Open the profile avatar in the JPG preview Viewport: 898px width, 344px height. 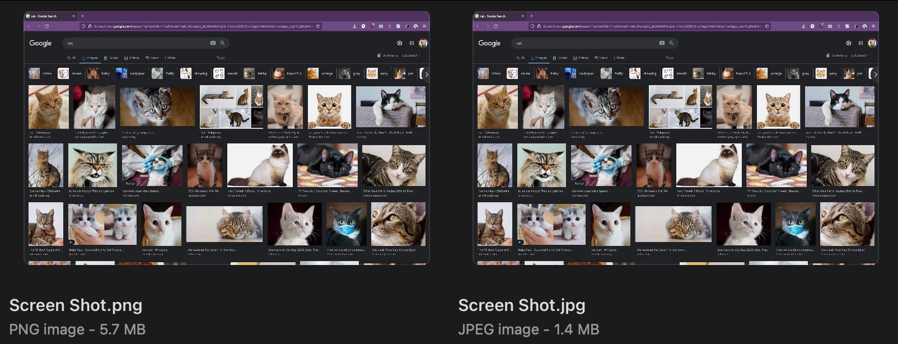coord(872,43)
